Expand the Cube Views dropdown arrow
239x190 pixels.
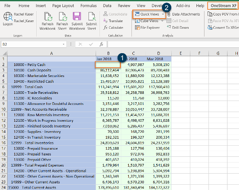pyautogui.click(x=162, y=21)
